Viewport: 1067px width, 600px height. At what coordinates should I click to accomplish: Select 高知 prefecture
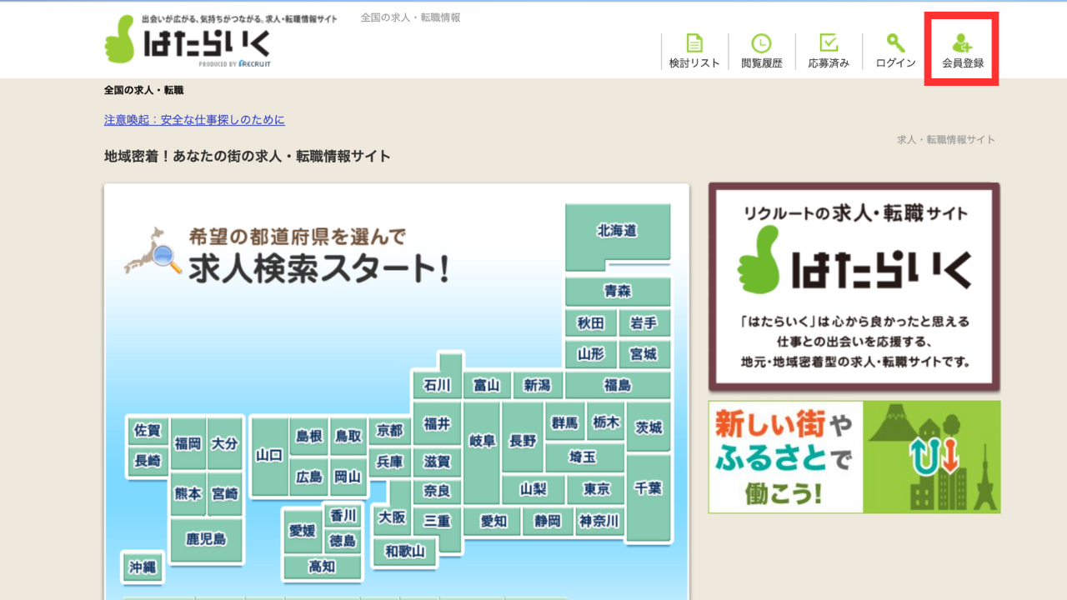click(x=323, y=567)
